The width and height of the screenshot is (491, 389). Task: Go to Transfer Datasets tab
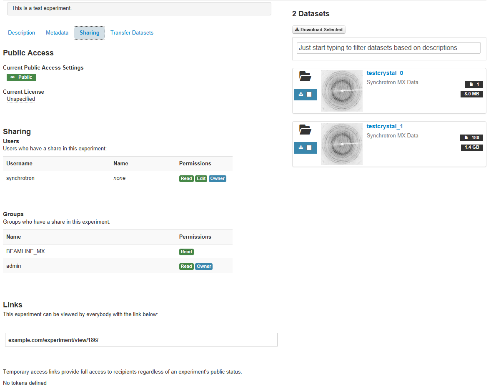(x=132, y=33)
